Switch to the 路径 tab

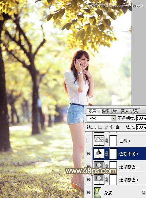pyautogui.click(x=105, y=111)
